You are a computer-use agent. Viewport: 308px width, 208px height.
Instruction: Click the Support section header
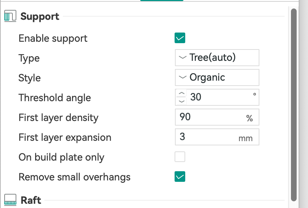click(x=40, y=17)
